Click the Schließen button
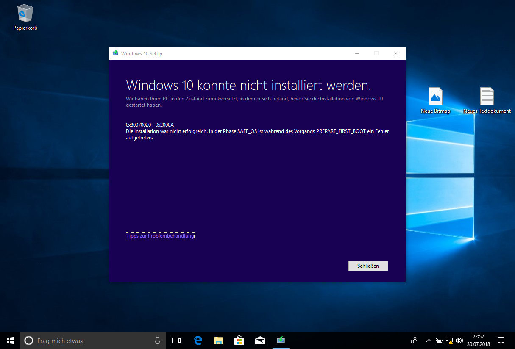 368,266
